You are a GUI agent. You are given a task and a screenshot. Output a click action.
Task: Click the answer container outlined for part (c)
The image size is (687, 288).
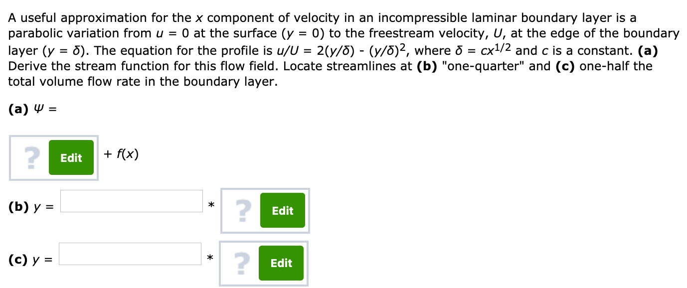point(263,263)
